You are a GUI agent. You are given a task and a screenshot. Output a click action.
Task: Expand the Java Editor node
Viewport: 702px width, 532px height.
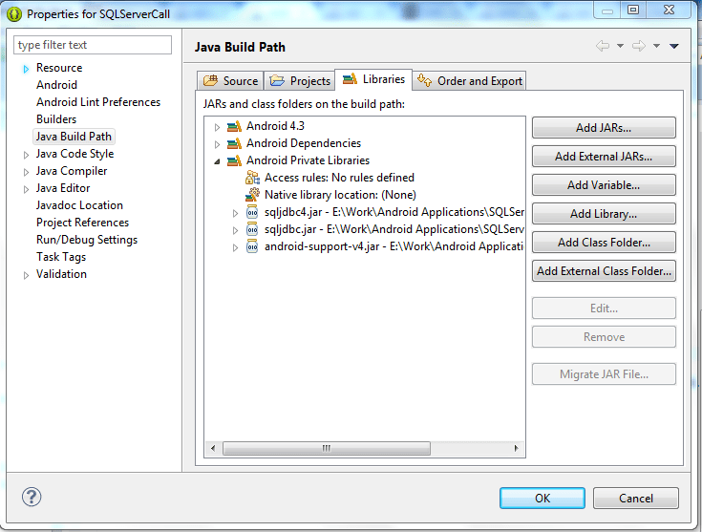26,189
